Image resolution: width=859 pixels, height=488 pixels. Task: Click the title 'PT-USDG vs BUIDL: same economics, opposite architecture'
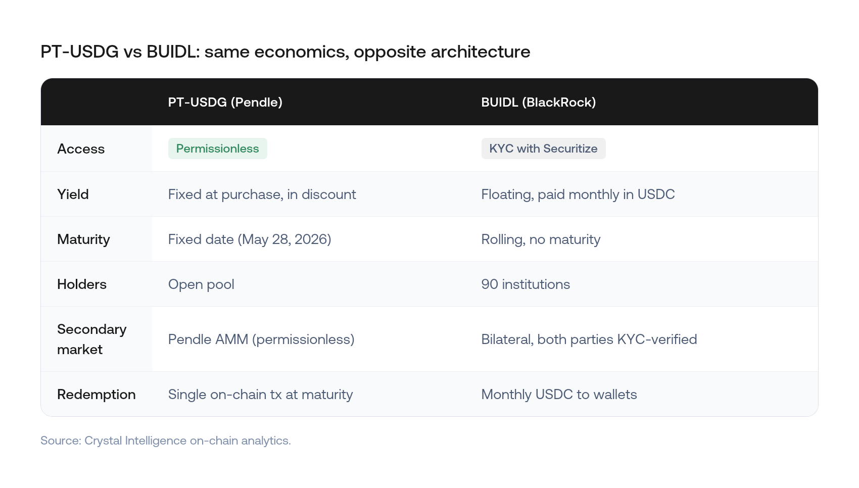pos(285,52)
